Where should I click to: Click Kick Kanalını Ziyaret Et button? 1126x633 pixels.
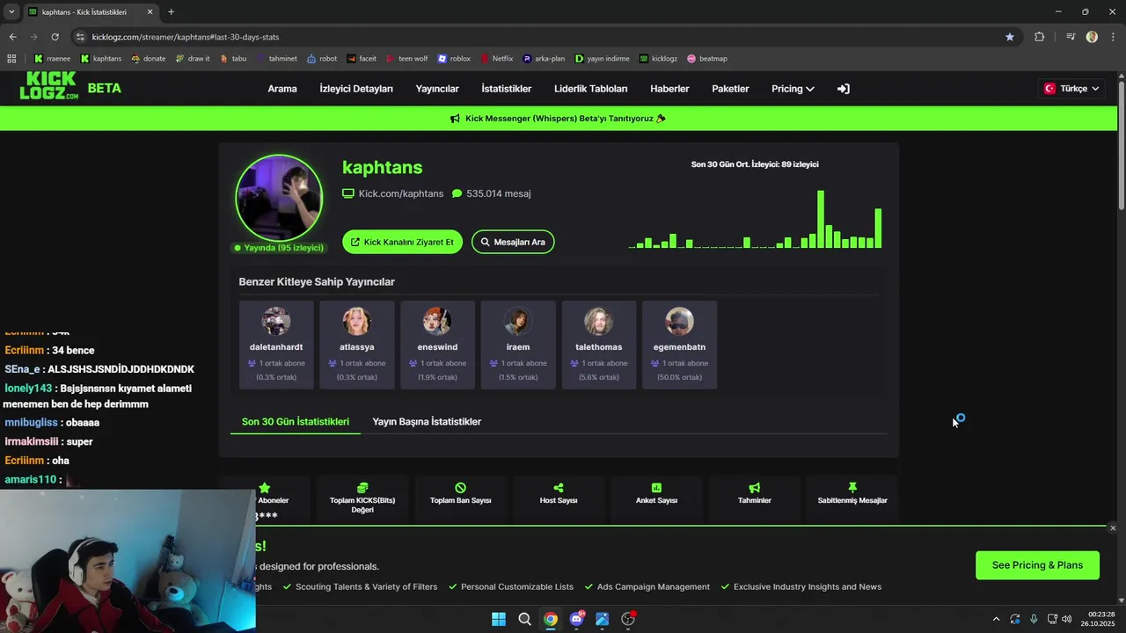[x=402, y=242]
